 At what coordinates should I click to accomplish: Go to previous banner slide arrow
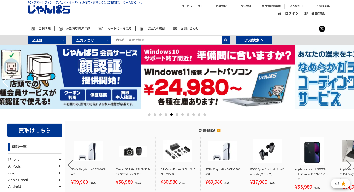tap(5, 82)
